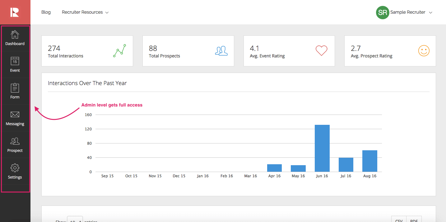
Task: Click the Jun 16 bar in chart
Action: click(x=322, y=148)
